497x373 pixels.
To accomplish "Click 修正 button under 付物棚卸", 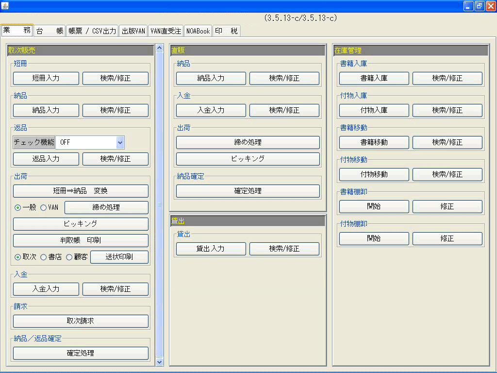I will coord(447,238).
